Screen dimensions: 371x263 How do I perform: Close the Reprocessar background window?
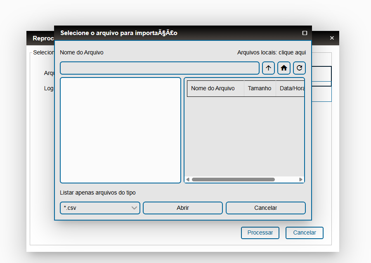pos(332,38)
